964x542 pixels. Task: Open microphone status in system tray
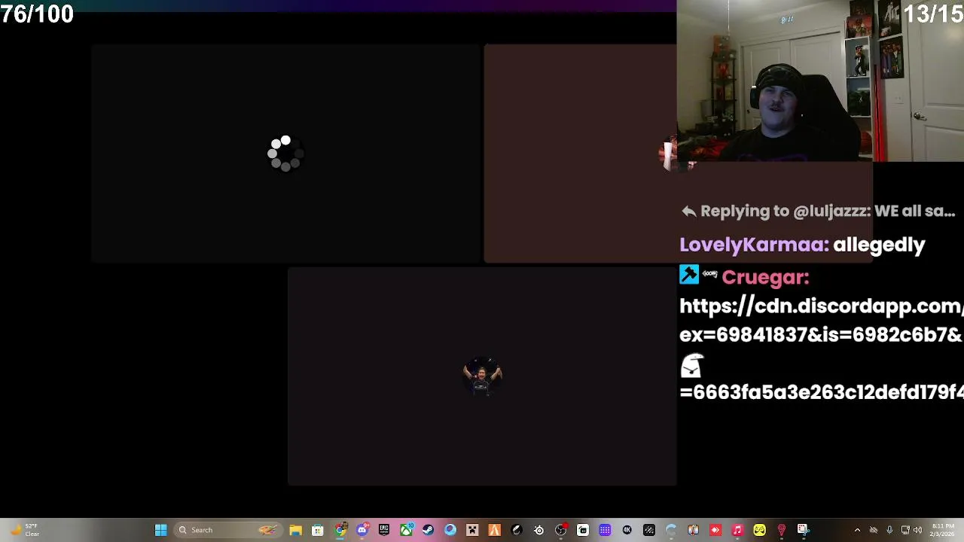click(x=889, y=530)
